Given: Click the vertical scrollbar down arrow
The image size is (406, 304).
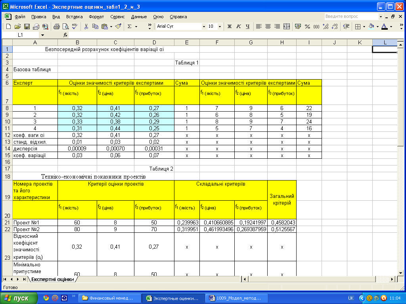Looking at the screenshot, I should click(400, 273).
